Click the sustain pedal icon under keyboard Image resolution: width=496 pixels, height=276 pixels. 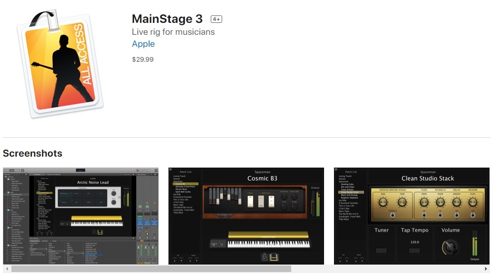point(274,257)
